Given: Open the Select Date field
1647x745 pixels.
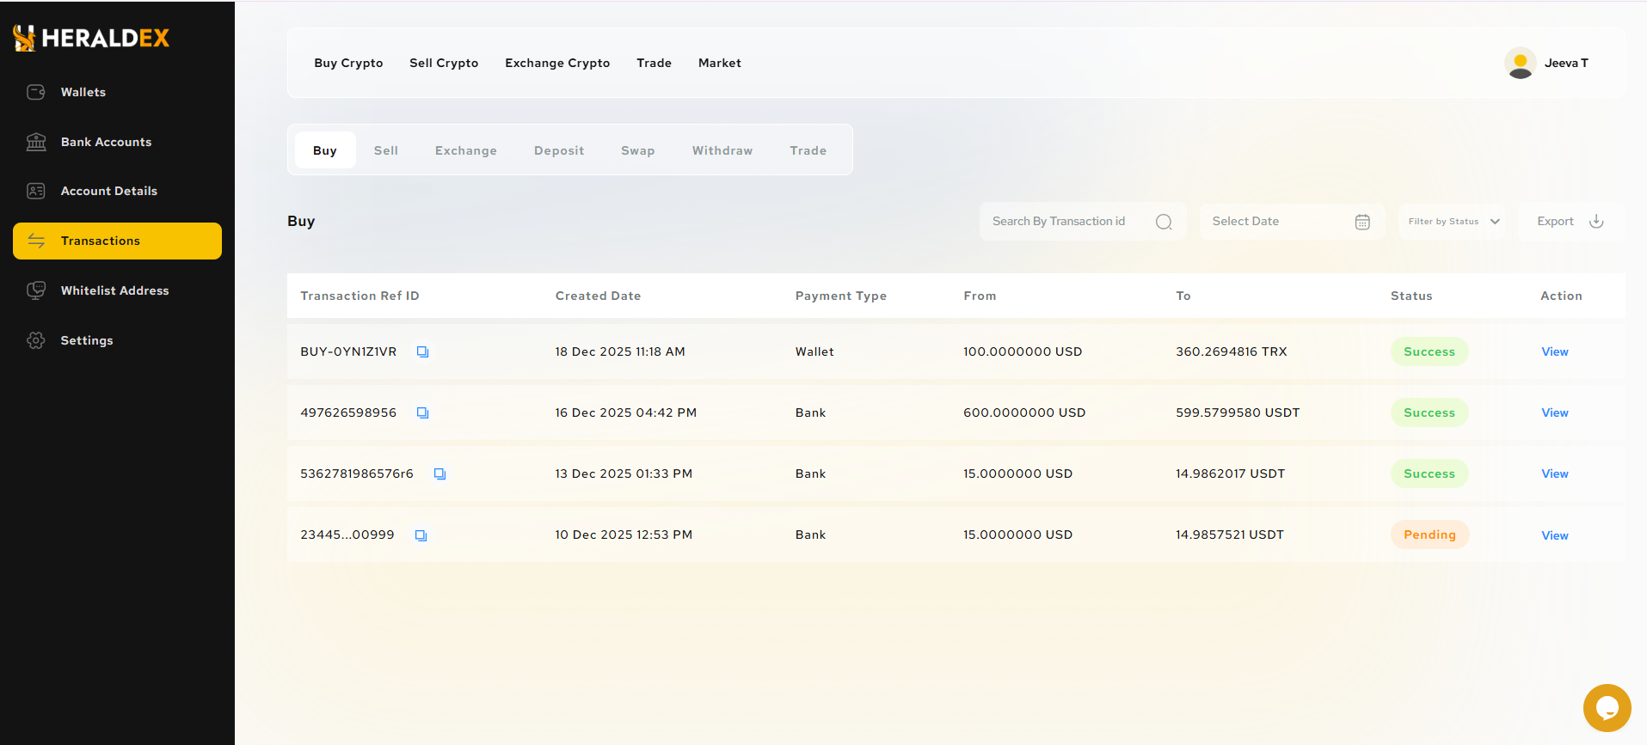Looking at the screenshot, I should [1273, 222].
